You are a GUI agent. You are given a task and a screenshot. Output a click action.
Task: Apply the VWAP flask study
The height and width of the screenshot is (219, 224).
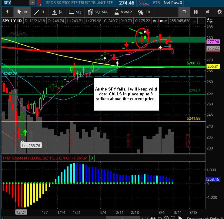pos(123,12)
